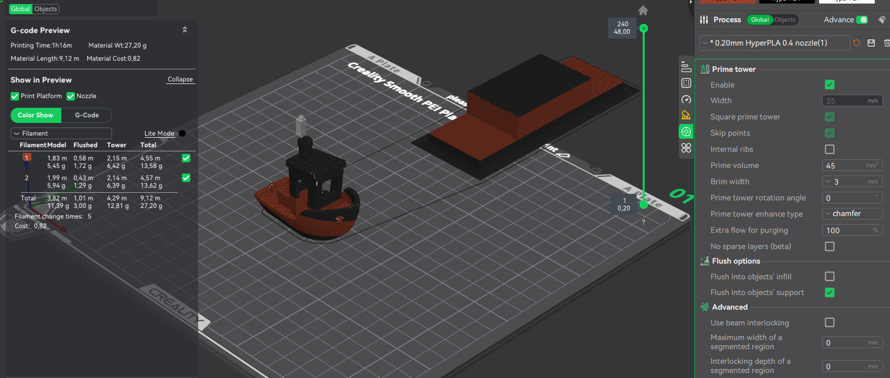Toggle the Advance switch off
Screen dimensions: 890x378
(862, 20)
